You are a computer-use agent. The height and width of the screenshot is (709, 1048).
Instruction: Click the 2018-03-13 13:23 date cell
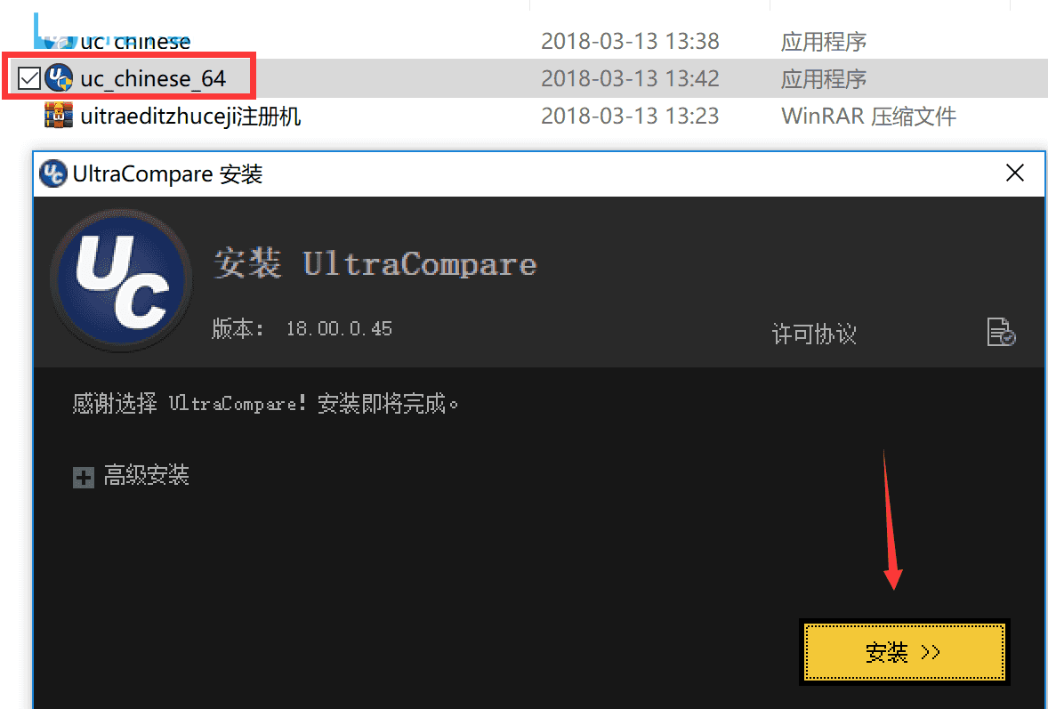click(x=630, y=117)
